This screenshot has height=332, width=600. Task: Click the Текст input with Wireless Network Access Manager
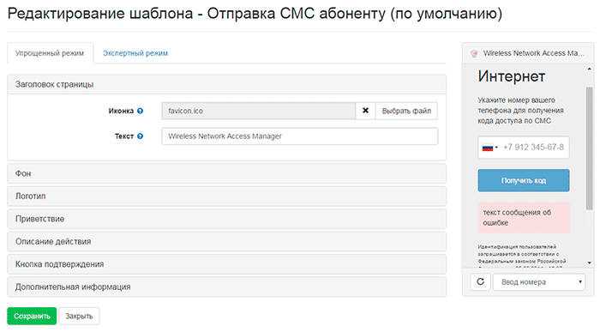coord(300,136)
